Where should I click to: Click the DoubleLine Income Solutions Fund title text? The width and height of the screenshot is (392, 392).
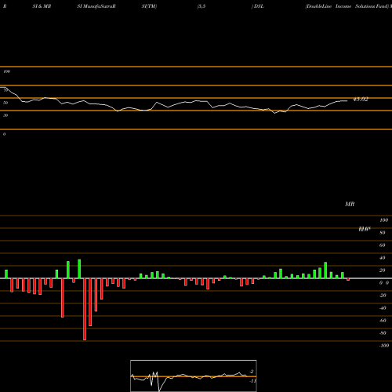[x=347, y=6]
